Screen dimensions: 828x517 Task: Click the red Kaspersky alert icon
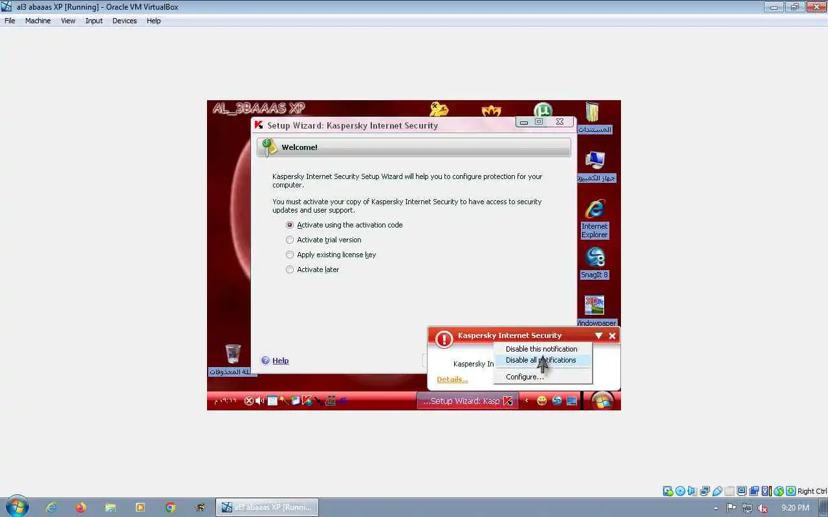click(x=444, y=339)
